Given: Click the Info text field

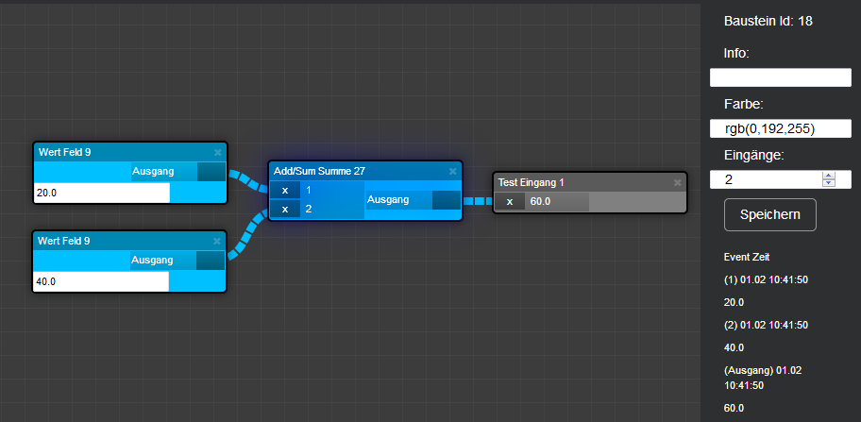Looking at the screenshot, I should [x=780, y=78].
